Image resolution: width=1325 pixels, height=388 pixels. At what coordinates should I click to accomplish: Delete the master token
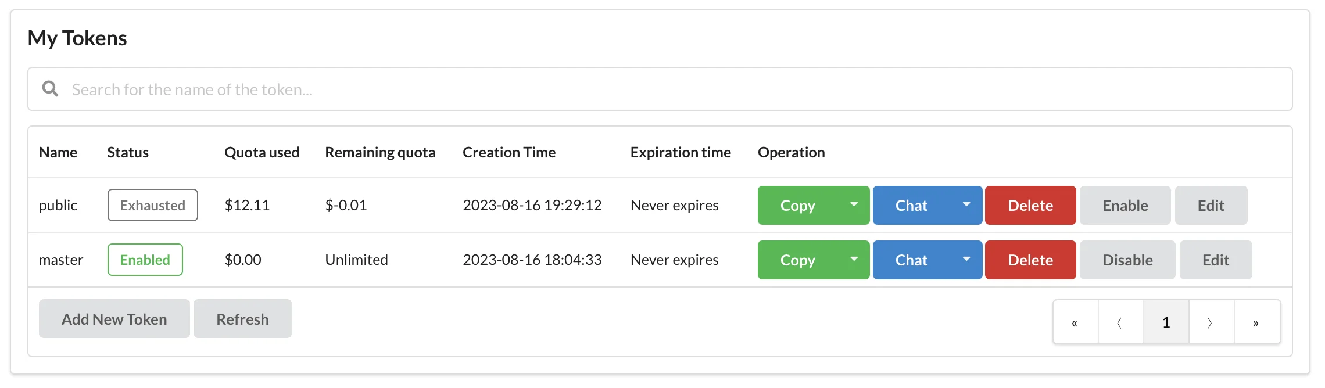tap(1030, 260)
